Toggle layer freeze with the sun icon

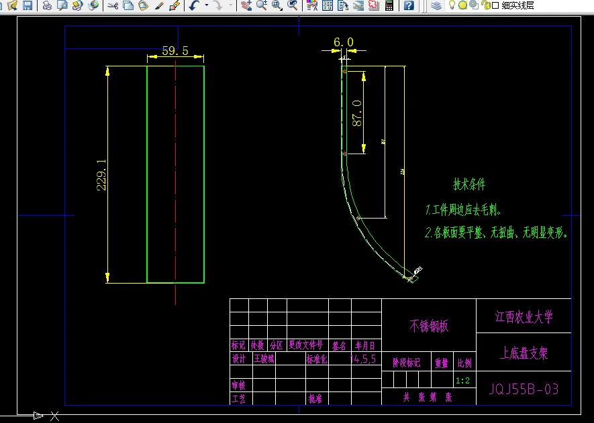462,5
